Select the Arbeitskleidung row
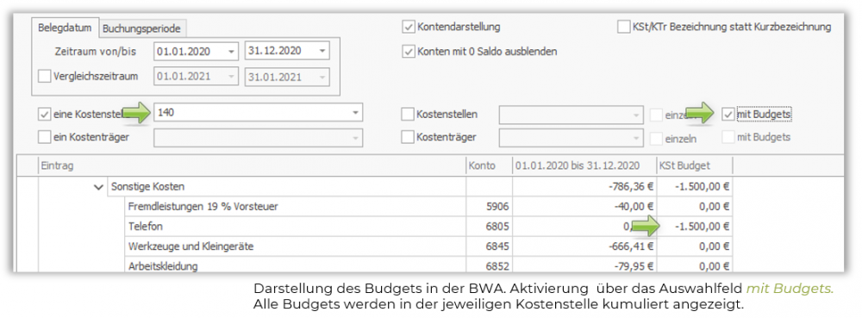 429,265
